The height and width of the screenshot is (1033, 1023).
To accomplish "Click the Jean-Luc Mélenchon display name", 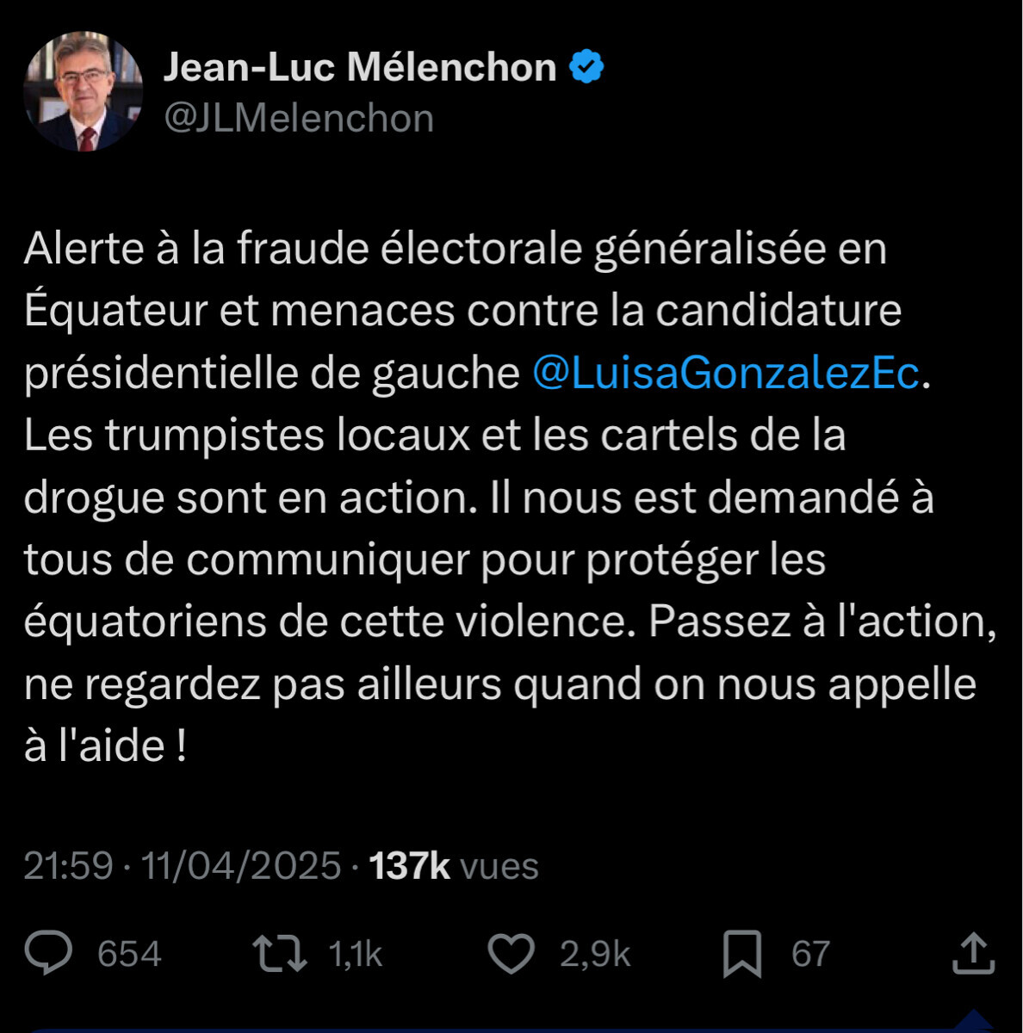I will tap(360, 67).
